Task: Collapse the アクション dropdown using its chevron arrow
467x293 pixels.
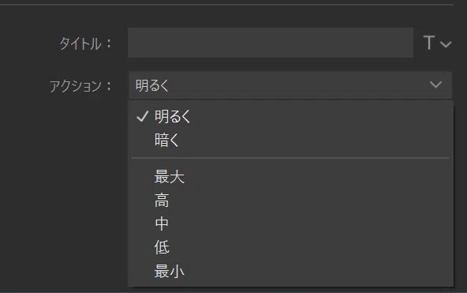Action: [x=435, y=85]
